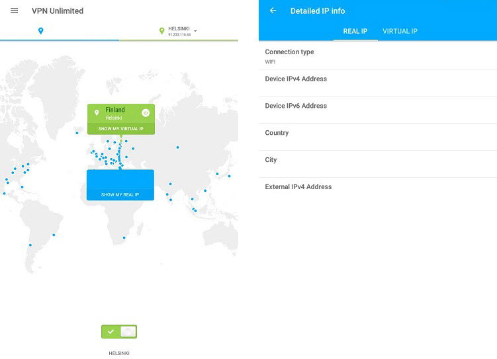This screenshot has width=497, height=359.
Task: Click the Iceland server dot on map
Action: click(77, 133)
